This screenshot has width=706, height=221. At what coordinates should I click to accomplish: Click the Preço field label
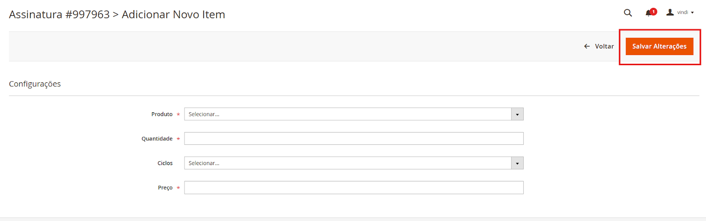pyautogui.click(x=165, y=188)
